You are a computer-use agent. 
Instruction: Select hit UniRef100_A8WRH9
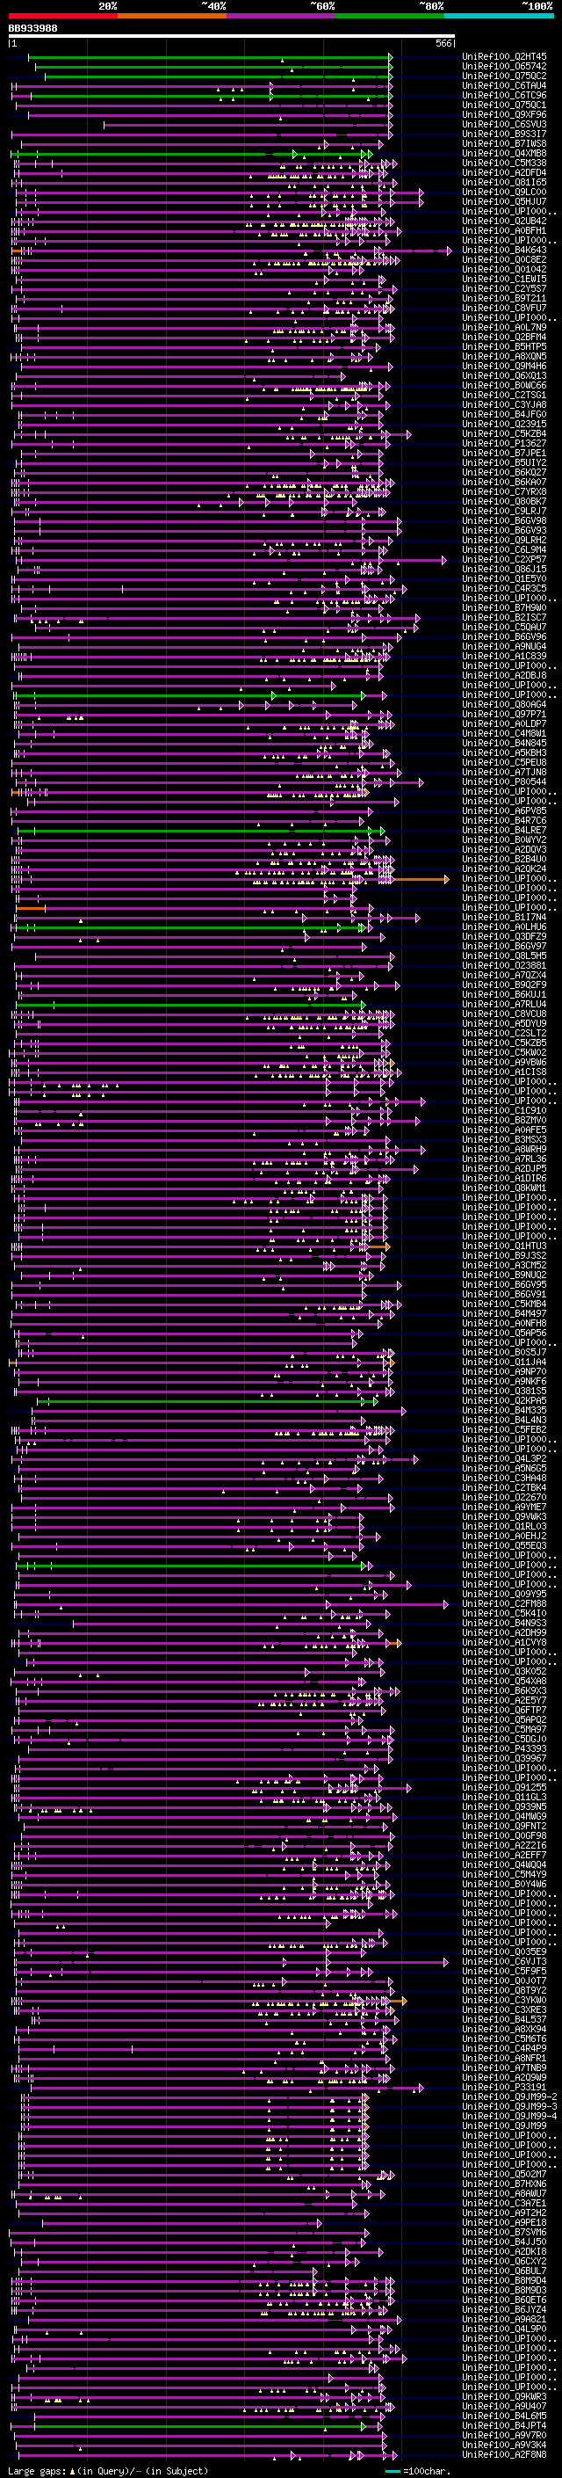504,1150
